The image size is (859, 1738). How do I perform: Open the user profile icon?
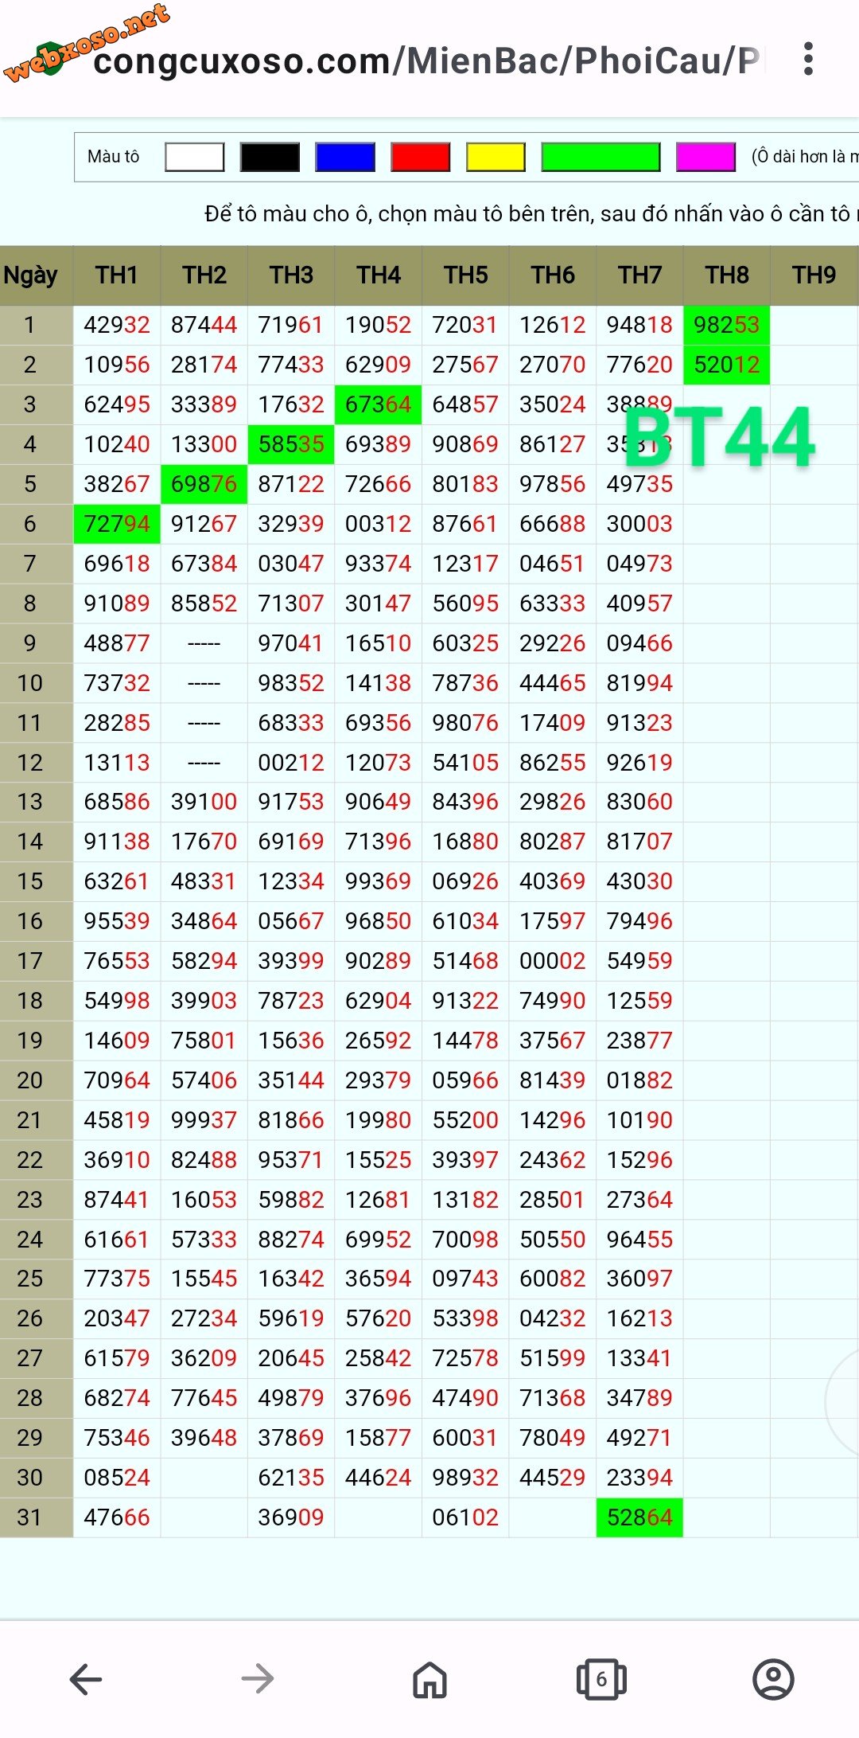773,1679
